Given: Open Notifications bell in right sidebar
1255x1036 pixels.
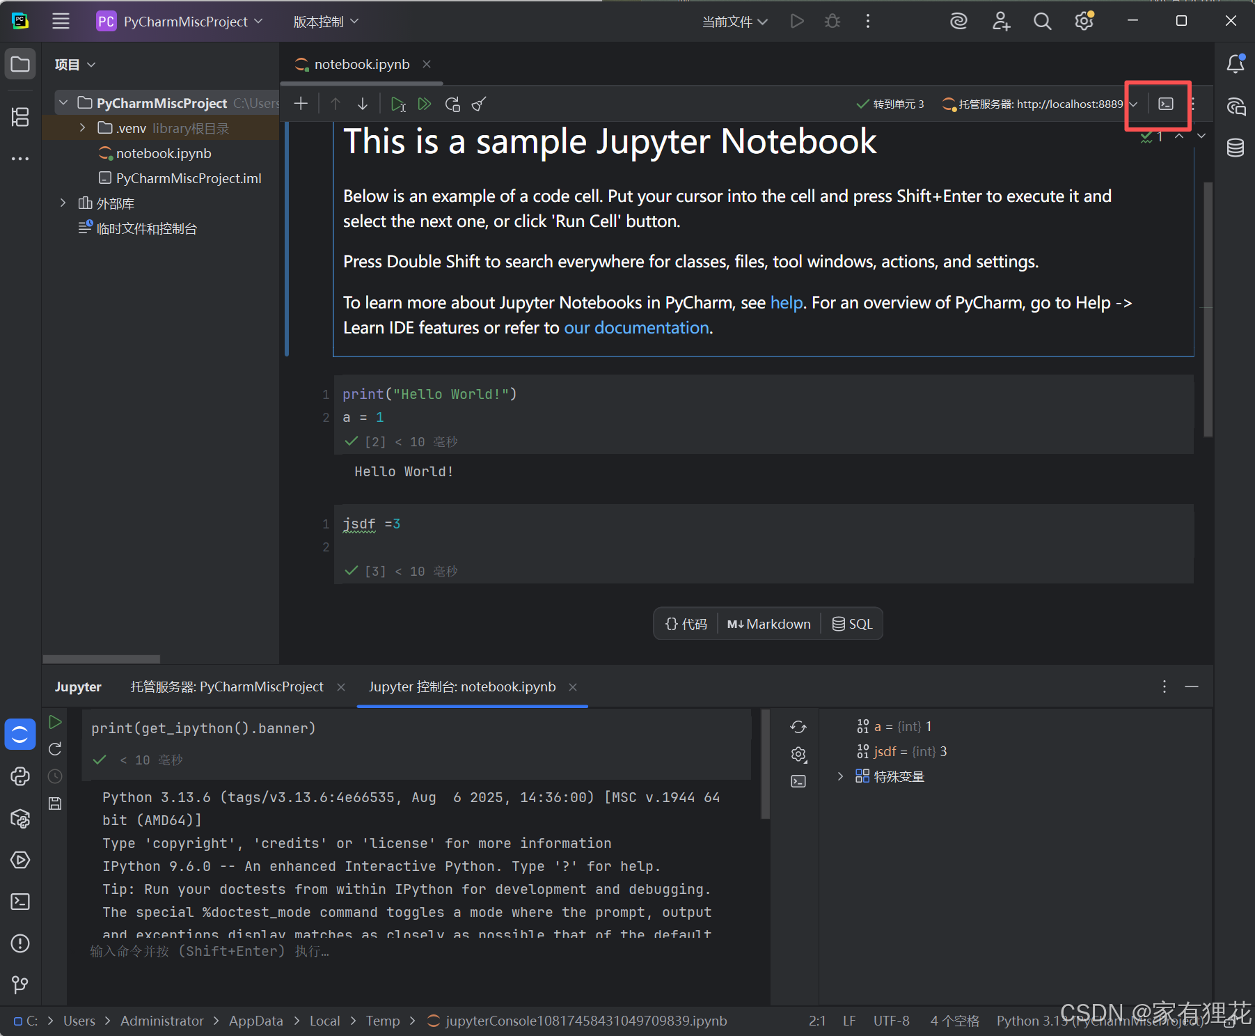Looking at the screenshot, I should (x=1236, y=64).
